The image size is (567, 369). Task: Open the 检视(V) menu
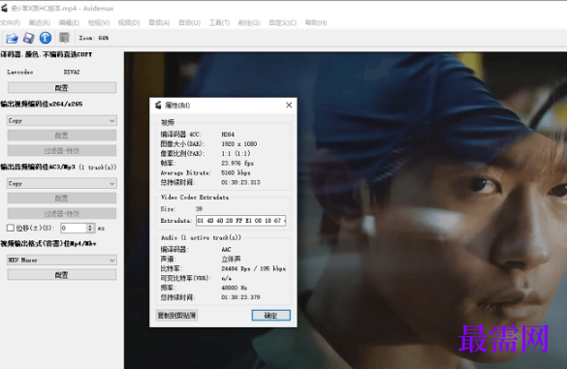99,23
